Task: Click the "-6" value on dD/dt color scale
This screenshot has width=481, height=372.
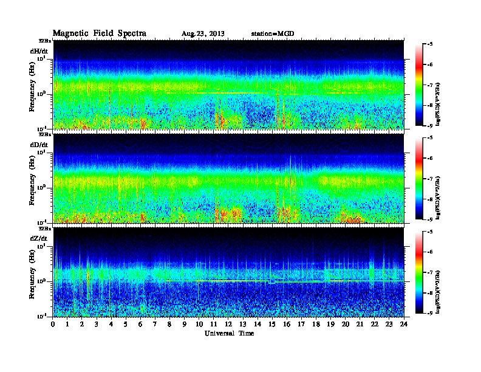Action: (x=430, y=158)
